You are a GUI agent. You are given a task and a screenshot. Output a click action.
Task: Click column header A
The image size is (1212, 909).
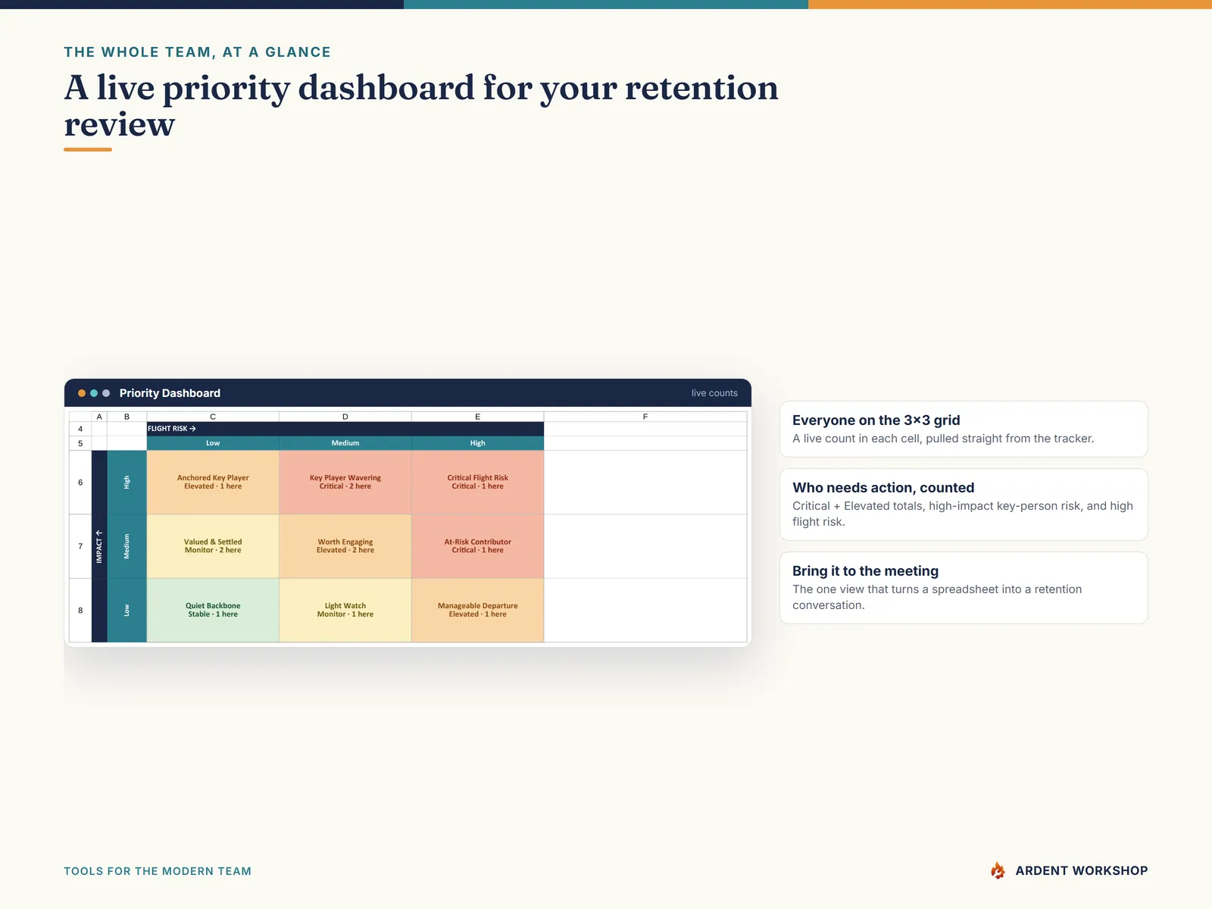[99, 417]
